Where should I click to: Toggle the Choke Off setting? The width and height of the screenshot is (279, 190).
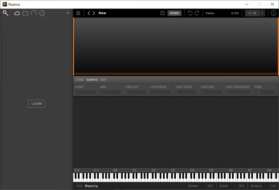pos(210,186)
